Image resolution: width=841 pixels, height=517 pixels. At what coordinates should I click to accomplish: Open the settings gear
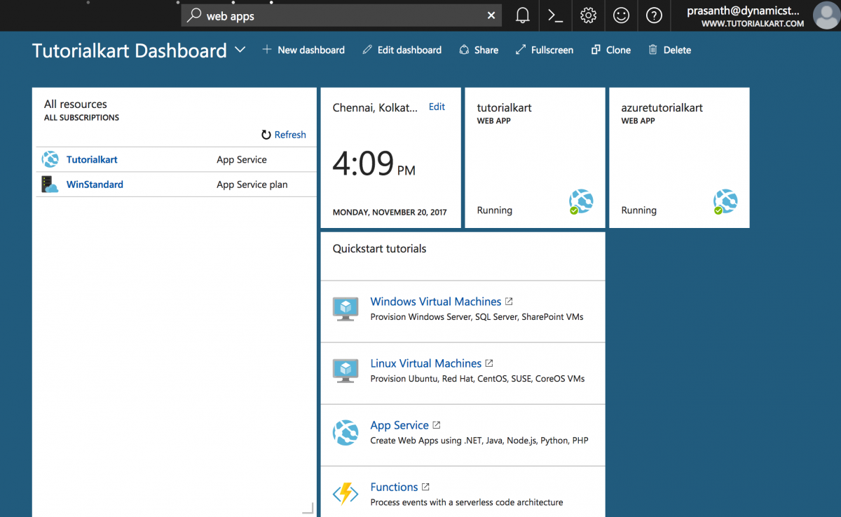coord(589,15)
